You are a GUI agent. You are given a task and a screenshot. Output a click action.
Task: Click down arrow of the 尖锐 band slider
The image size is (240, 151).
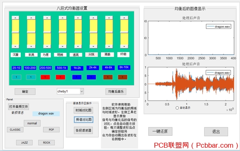click(94, 46)
